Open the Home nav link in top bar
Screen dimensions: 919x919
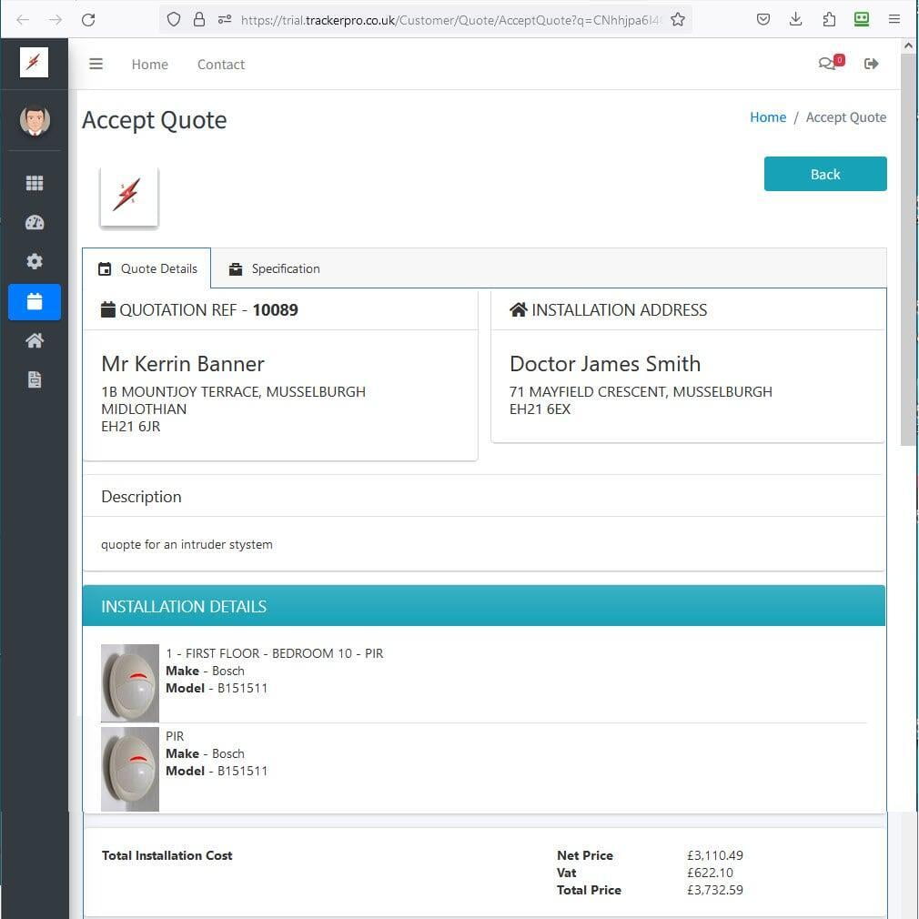pyautogui.click(x=149, y=65)
